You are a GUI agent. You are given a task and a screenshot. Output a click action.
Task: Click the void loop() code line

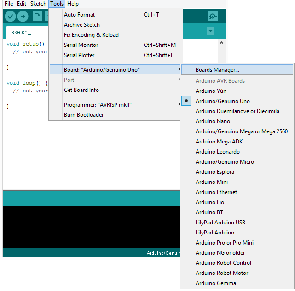coord(27,83)
